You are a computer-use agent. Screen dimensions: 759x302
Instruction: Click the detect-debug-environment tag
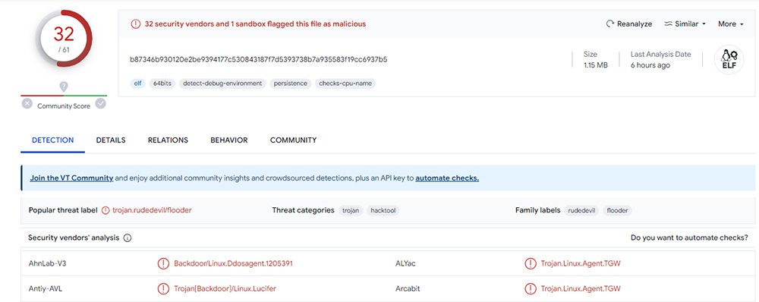(x=222, y=83)
